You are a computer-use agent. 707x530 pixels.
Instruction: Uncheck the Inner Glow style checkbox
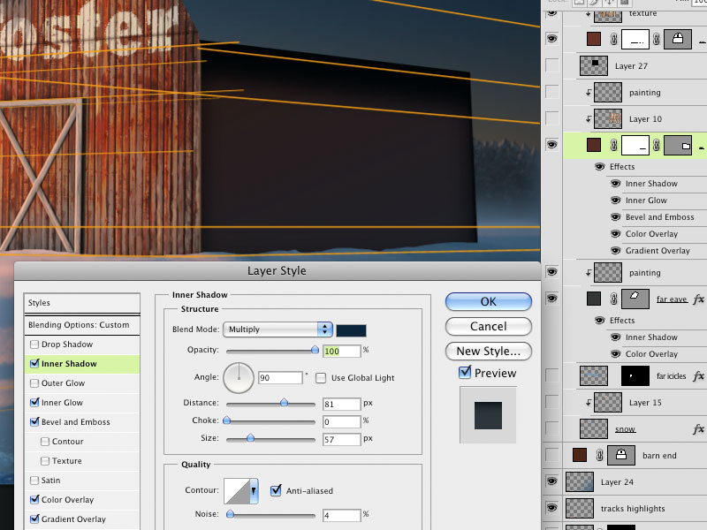[34, 402]
